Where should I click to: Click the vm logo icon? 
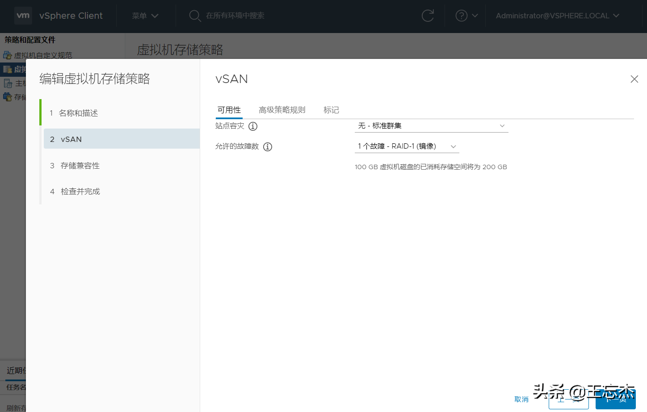tap(23, 16)
